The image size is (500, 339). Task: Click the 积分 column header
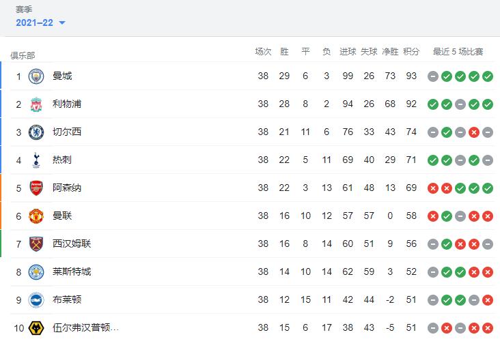pyautogui.click(x=411, y=52)
